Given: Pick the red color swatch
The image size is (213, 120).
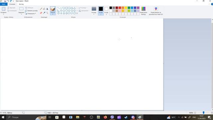Looking at the screenshot, I should coord(120,8).
